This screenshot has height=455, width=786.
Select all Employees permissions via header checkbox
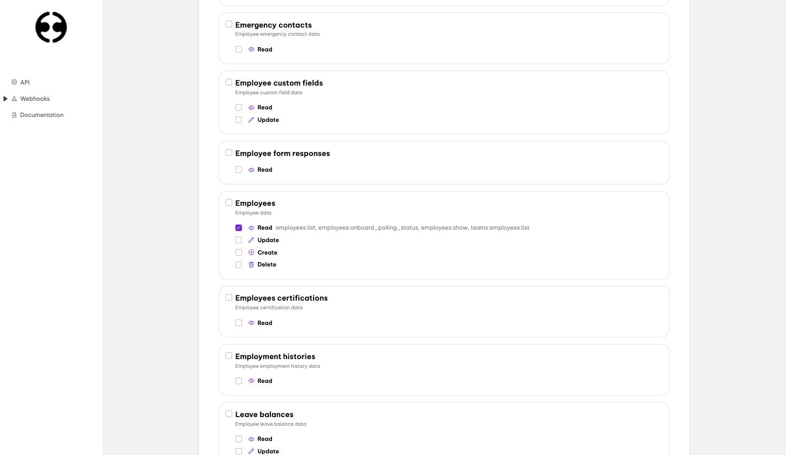tap(229, 203)
